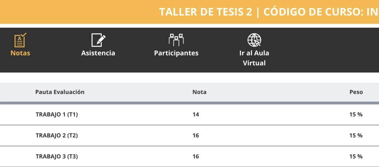Click the TALLER DE TESIS 2 course title
The width and height of the screenshot is (379, 167).
206,12
